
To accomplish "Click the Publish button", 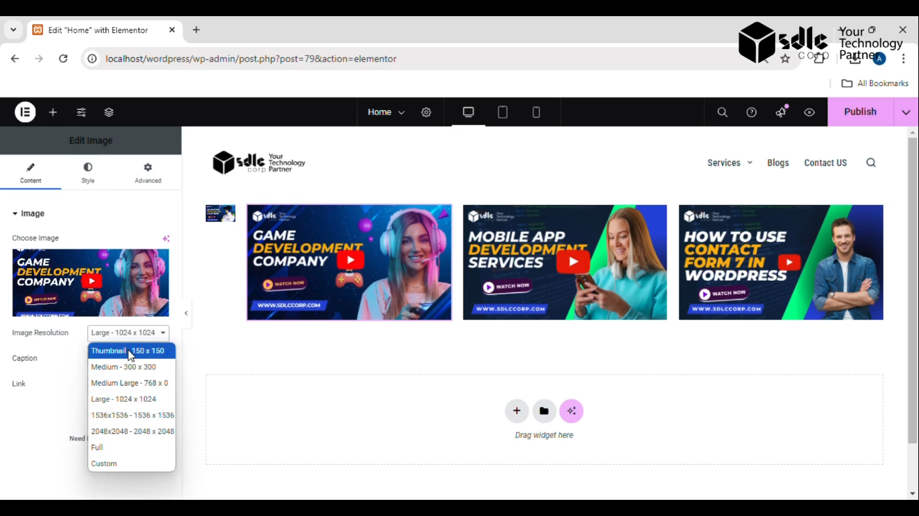I will [860, 112].
